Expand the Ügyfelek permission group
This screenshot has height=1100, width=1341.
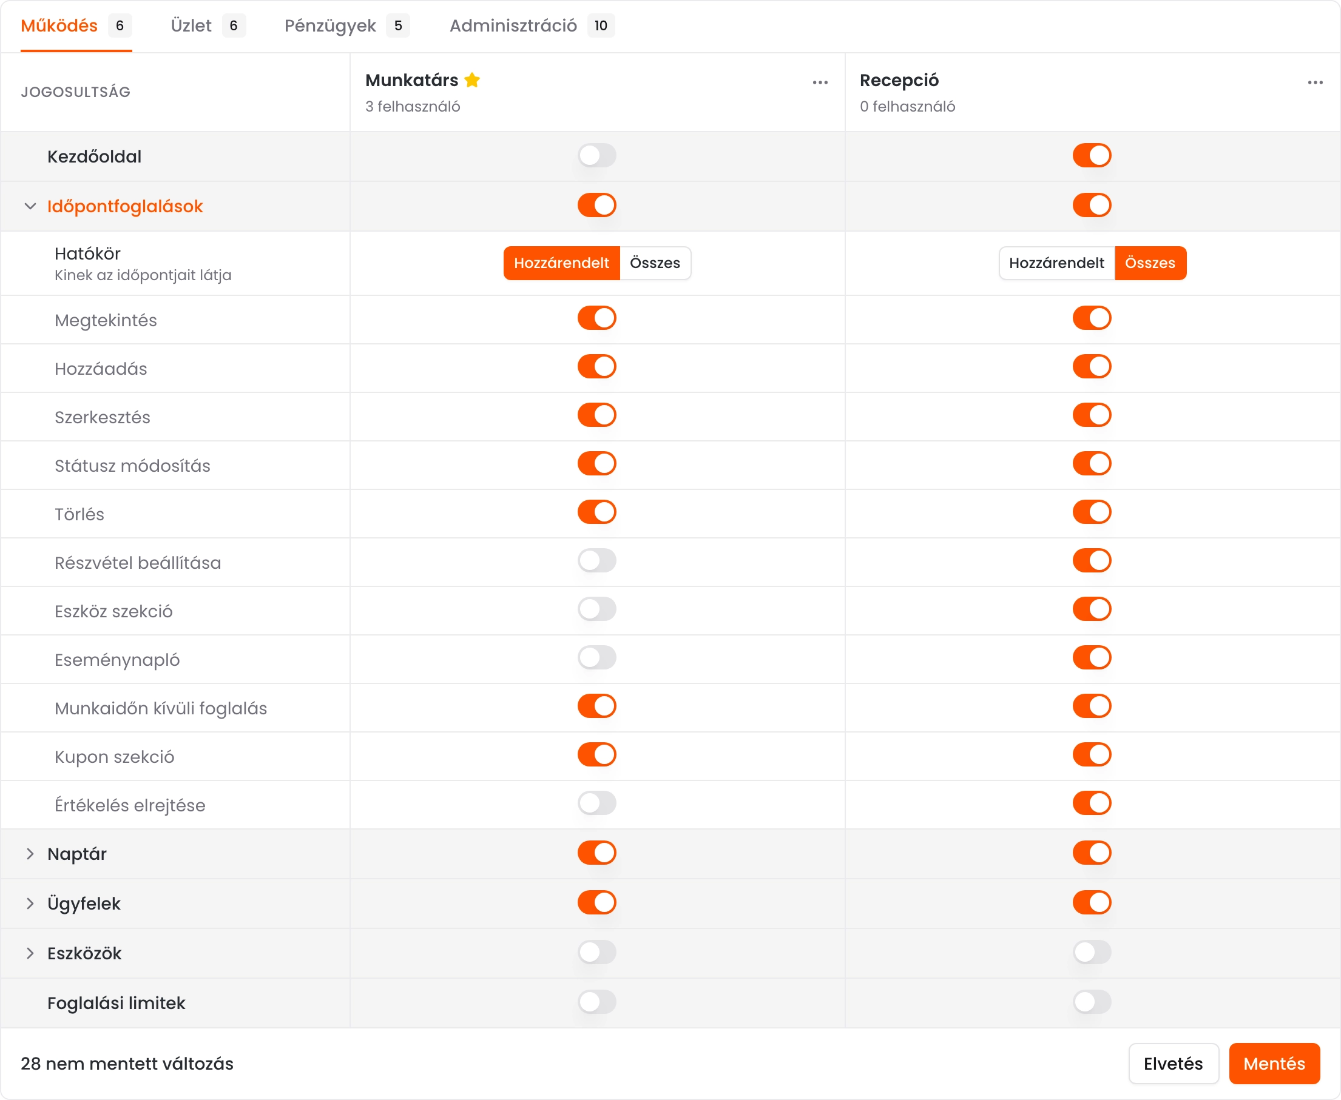[30, 904]
